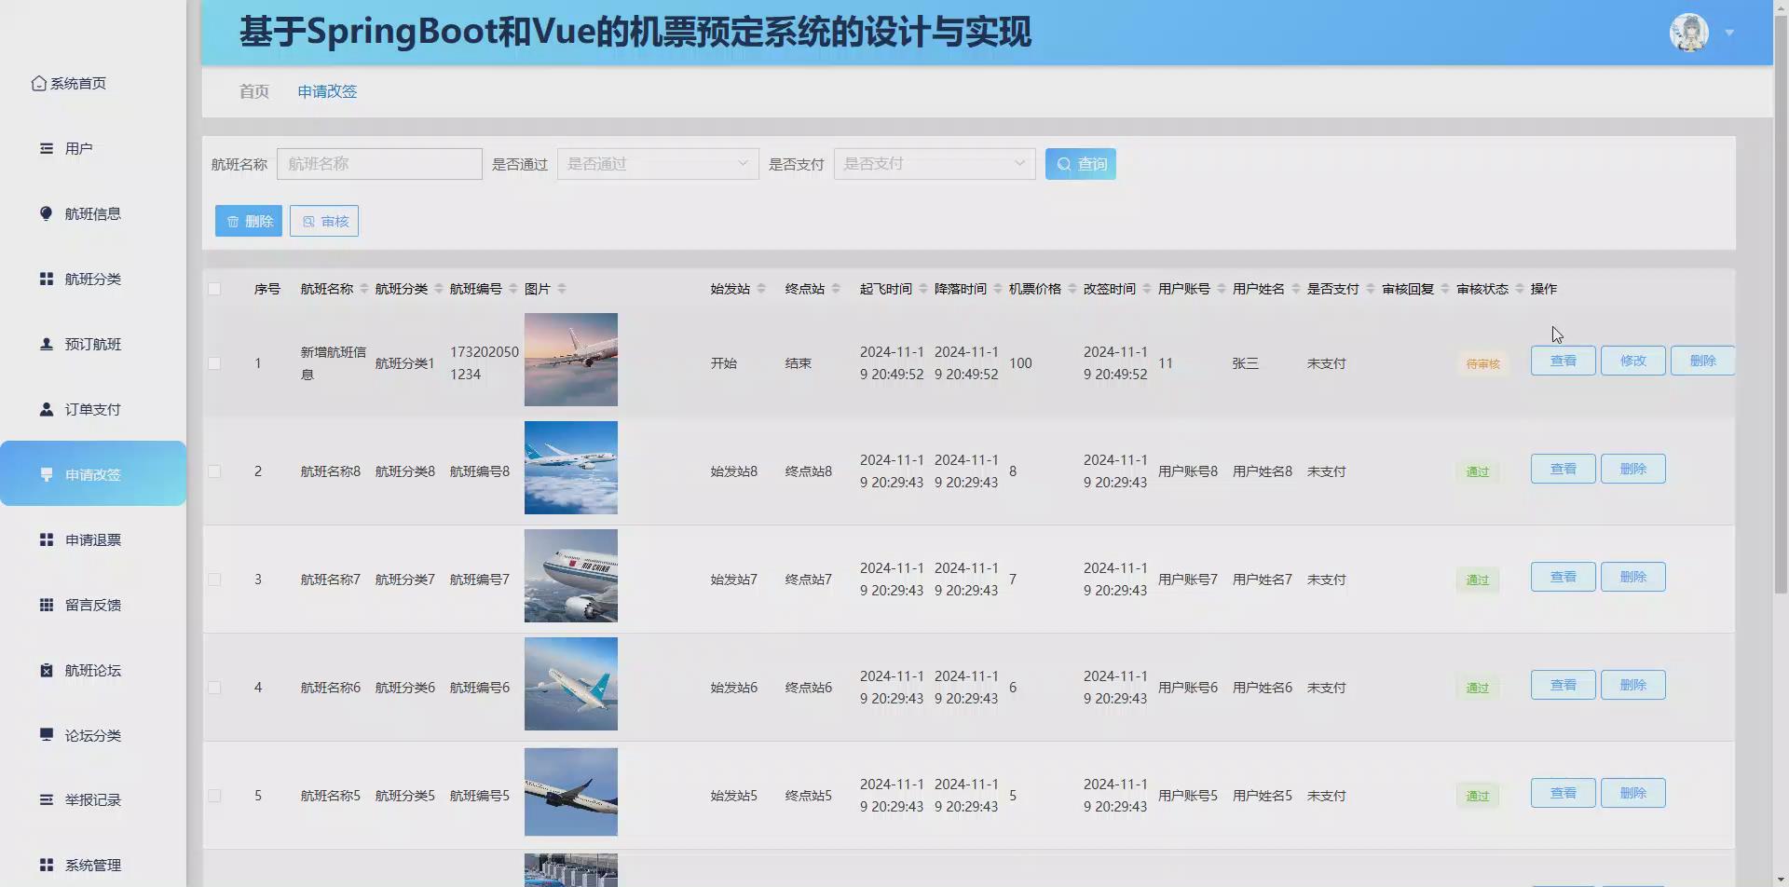Sort by 是否支付 column arrows

click(1371, 289)
